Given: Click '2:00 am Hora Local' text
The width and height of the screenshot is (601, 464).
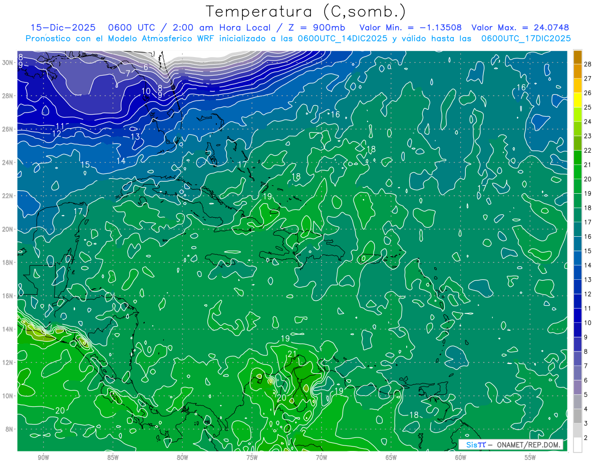Looking at the screenshot, I should pyautogui.click(x=222, y=28).
